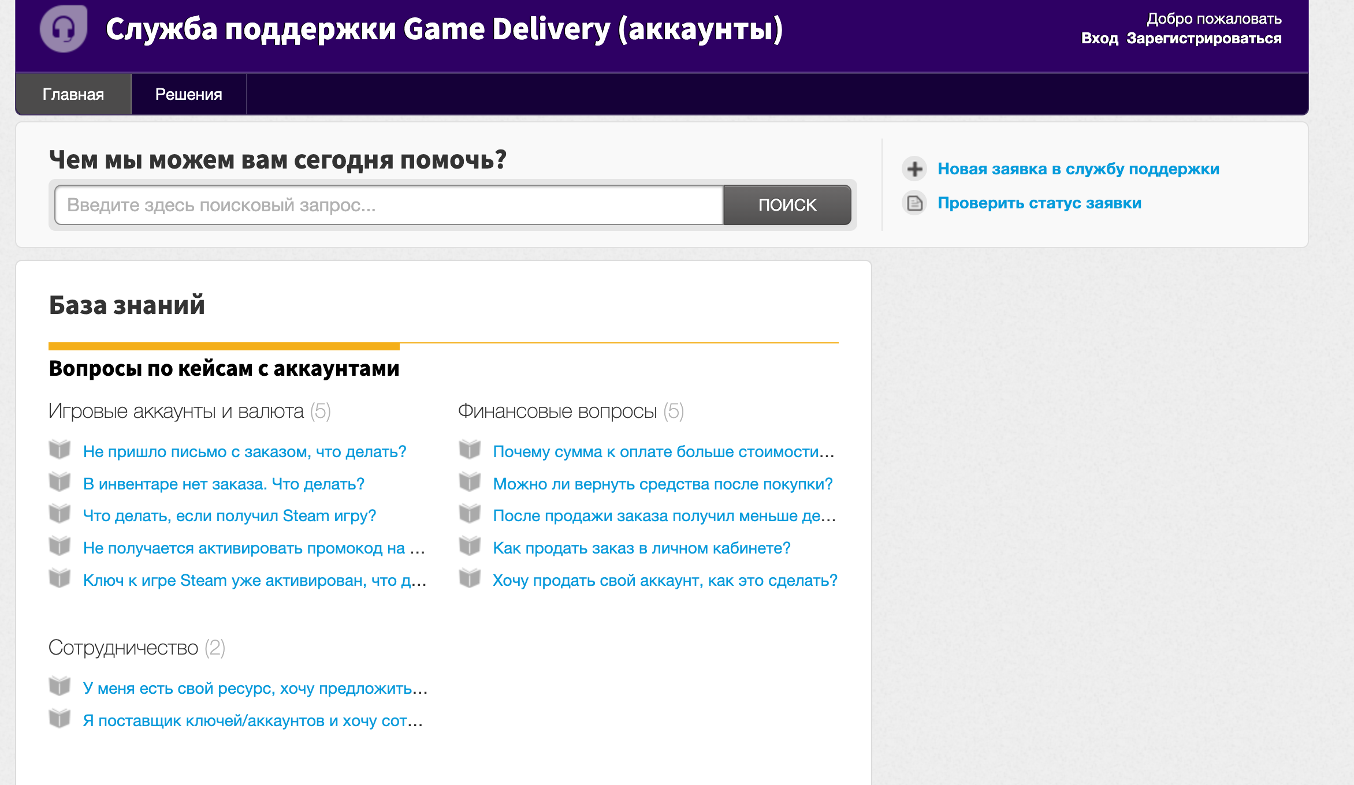This screenshot has height=785, width=1354.
Task: Open article 'После продажи заказа получил меньше де…'
Action: click(664, 516)
